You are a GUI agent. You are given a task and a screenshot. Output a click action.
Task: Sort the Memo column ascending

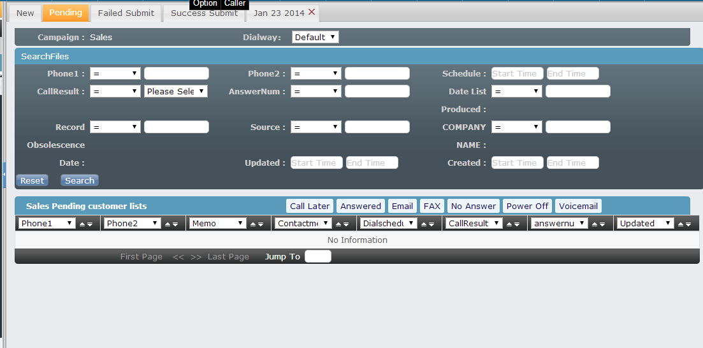pyautogui.click(x=253, y=224)
